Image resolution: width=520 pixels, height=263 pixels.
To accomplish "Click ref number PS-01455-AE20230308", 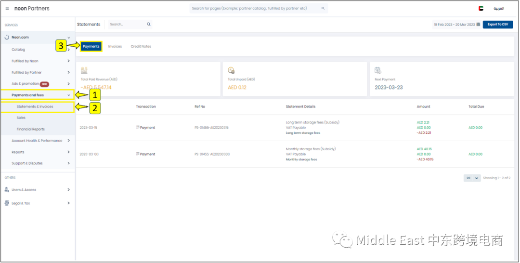I will (212, 154).
